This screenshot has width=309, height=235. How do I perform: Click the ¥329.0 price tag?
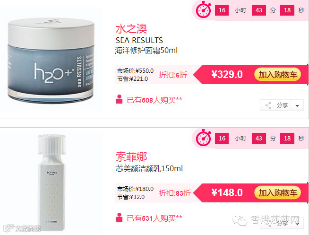[227, 75]
